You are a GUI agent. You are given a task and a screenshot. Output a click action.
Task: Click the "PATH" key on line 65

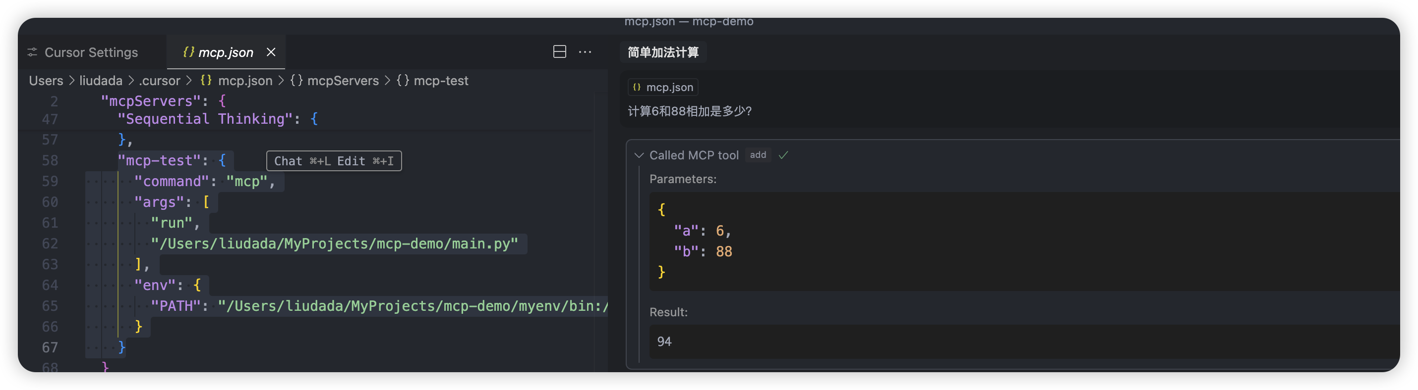tap(176, 306)
